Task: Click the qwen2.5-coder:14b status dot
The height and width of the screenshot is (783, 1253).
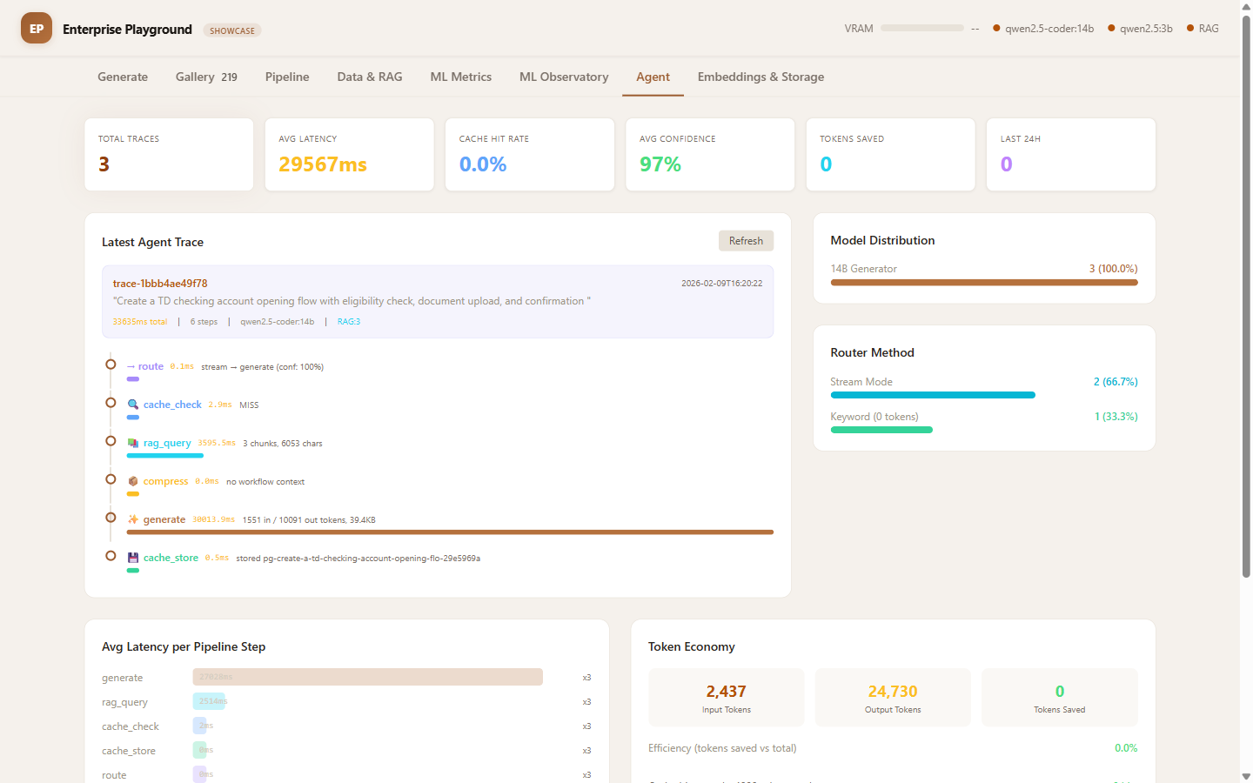Action: pyautogui.click(x=996, y=29)
